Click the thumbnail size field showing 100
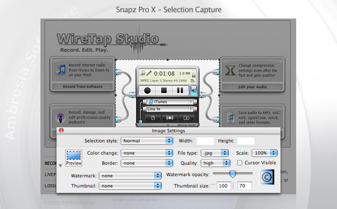Image resolution: width=337 pixels, height=209 pixels. click(224, 186)
